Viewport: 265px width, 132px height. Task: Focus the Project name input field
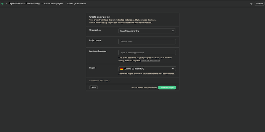(147, 42)
